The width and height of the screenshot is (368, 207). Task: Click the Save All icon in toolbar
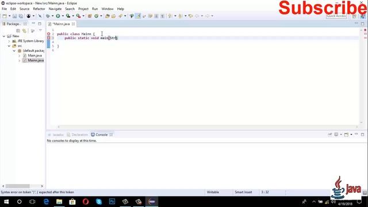pyautogui.click(x=21, y=16)
